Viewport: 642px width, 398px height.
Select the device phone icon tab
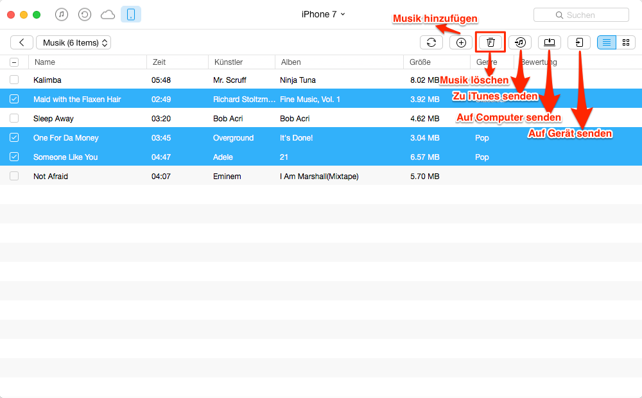131,14
